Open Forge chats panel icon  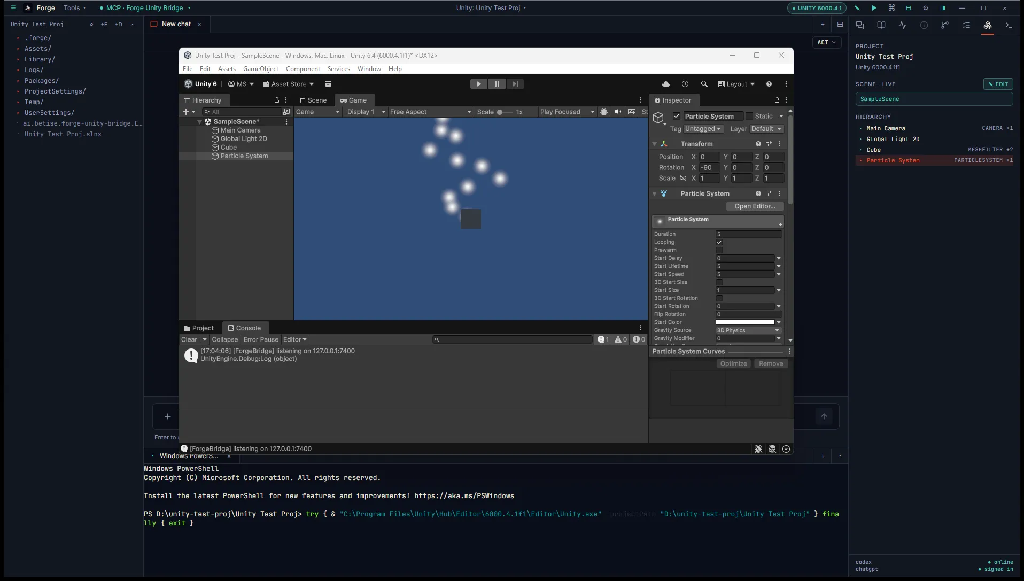(860, 25)
